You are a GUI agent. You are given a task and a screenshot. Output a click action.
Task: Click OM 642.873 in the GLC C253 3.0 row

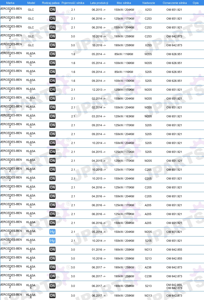pos(174,36)
